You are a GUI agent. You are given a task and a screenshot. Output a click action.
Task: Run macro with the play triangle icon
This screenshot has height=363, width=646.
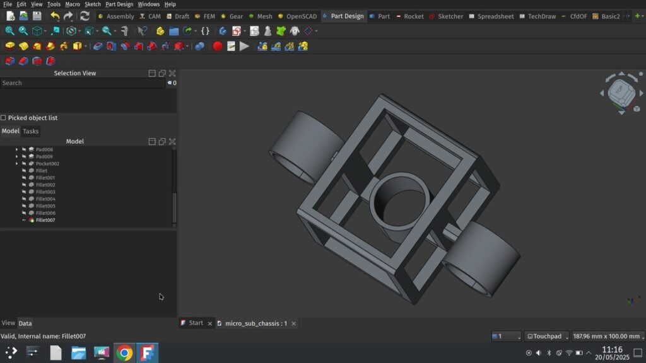coord(244,46)
